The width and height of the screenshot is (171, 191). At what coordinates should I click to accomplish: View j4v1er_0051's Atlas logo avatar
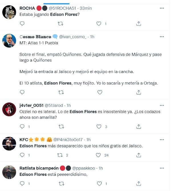(9, 109)
